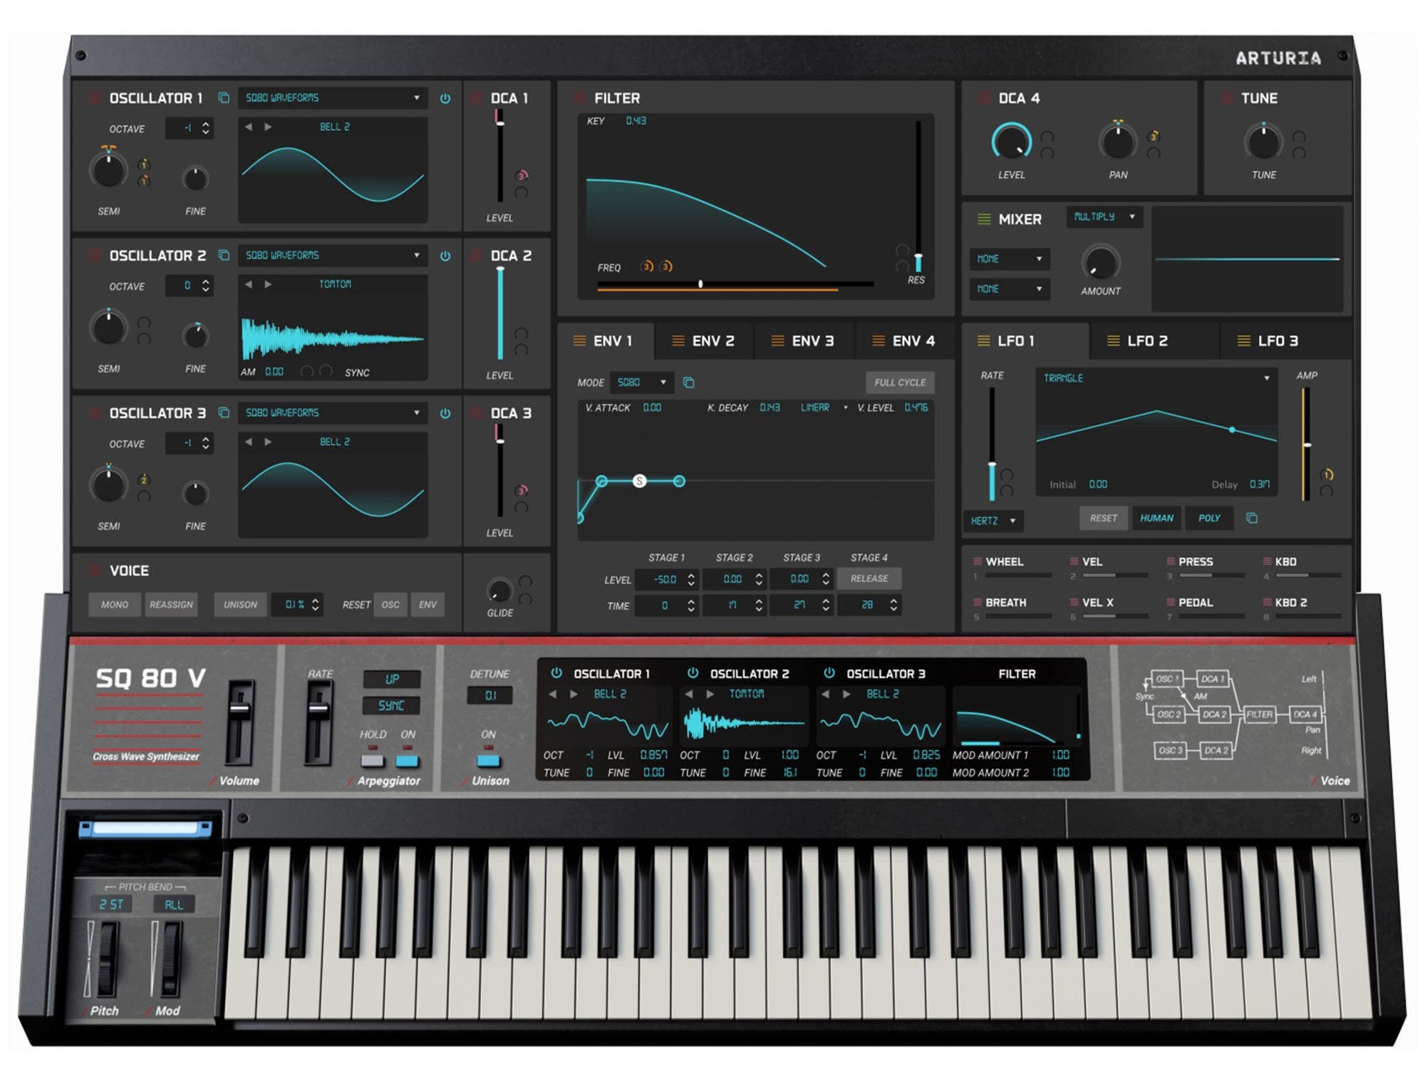
Task: Click the Mixer section menu icon
Action: tap(984, 219)
